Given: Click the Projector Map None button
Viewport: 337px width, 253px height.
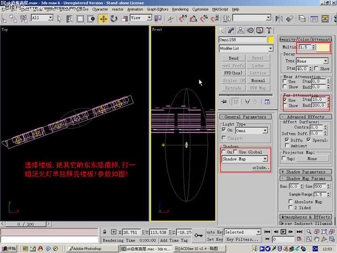Looking at the screenshot, I should click(312, 158).
